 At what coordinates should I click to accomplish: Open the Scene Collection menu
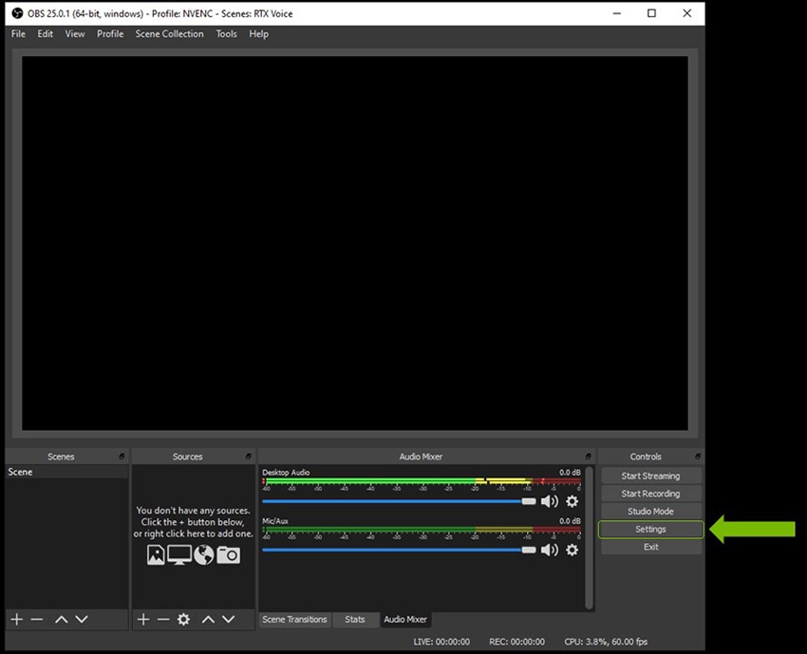pyautogui.click(x=169, y=34)
